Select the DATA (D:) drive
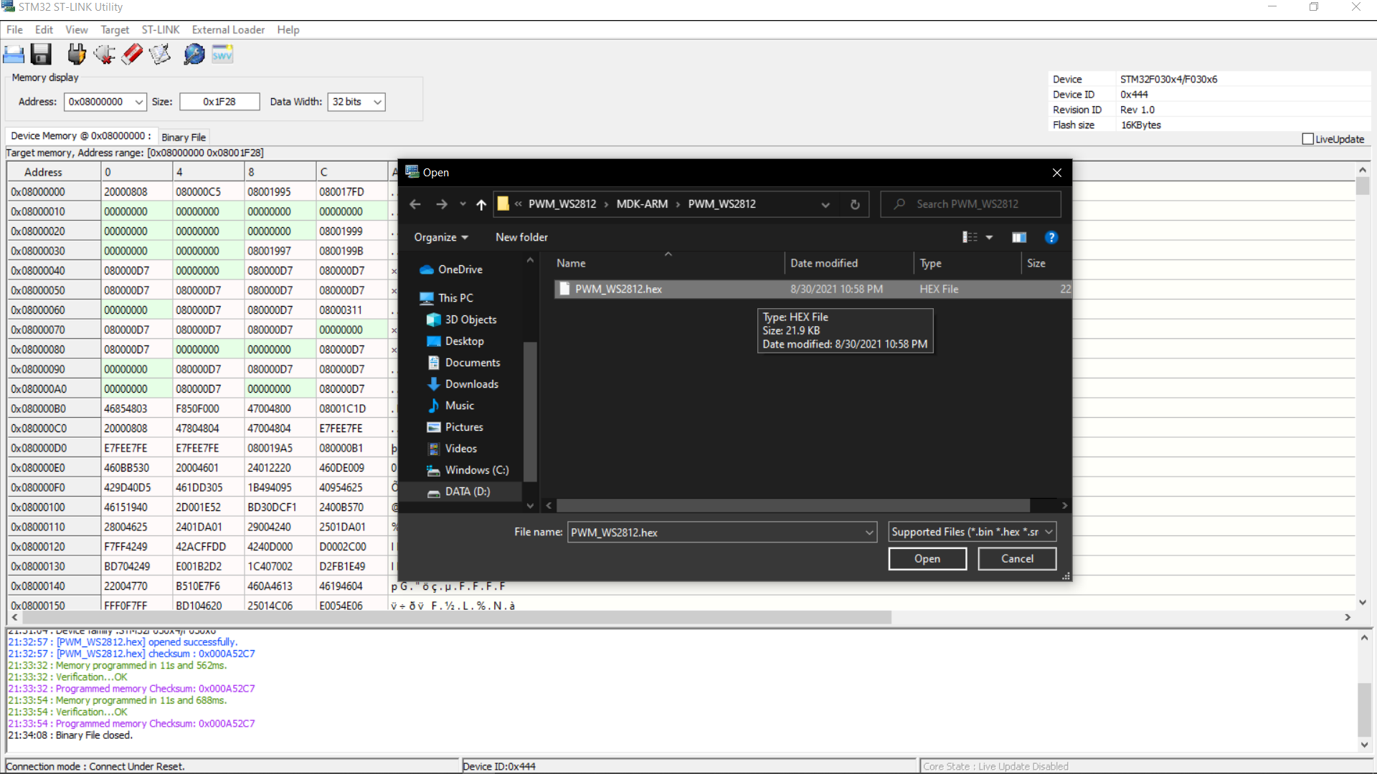 tap(467, 492)
